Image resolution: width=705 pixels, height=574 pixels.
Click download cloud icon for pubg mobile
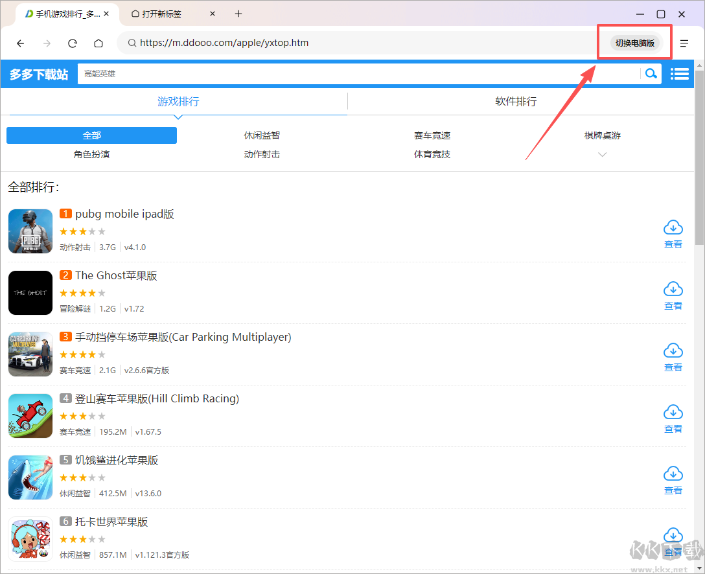(x=673, y=227)
